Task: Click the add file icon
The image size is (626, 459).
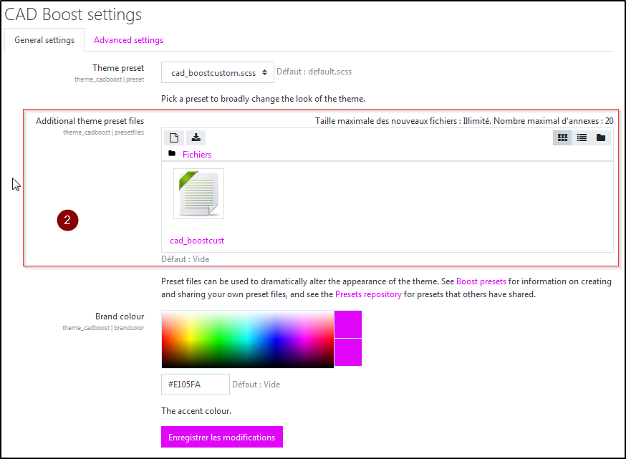Action: [x=173, y=137]
